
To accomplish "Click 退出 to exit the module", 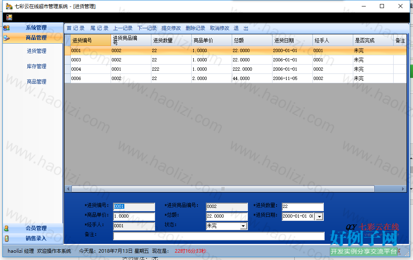I will (241, 28).
